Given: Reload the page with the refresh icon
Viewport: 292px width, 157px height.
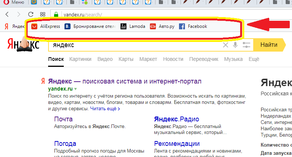Looking at the screenshot, I should pos(31,14).
